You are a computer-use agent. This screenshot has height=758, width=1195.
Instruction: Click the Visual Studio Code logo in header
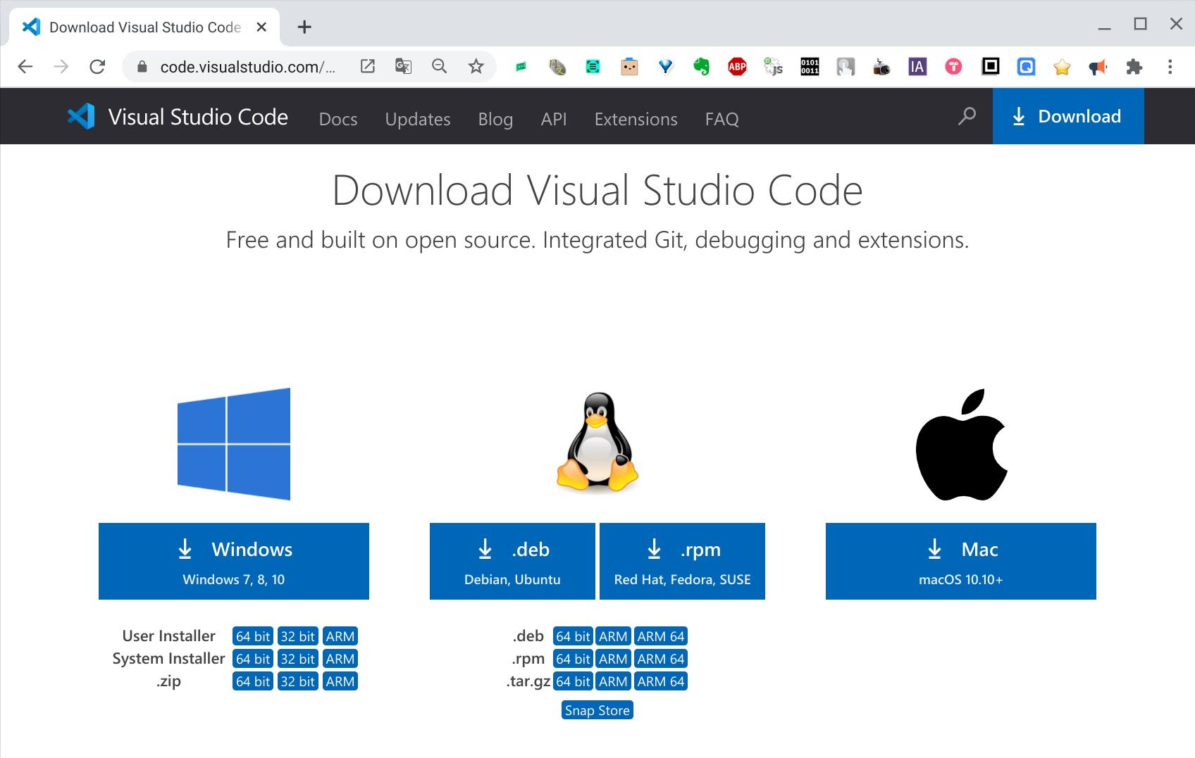coord(81,117)
